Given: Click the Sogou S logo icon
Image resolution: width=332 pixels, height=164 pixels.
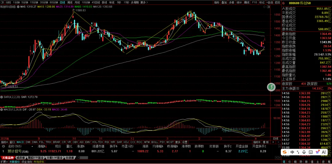Looking at the screenshot, I should click(x=285, y=152).
